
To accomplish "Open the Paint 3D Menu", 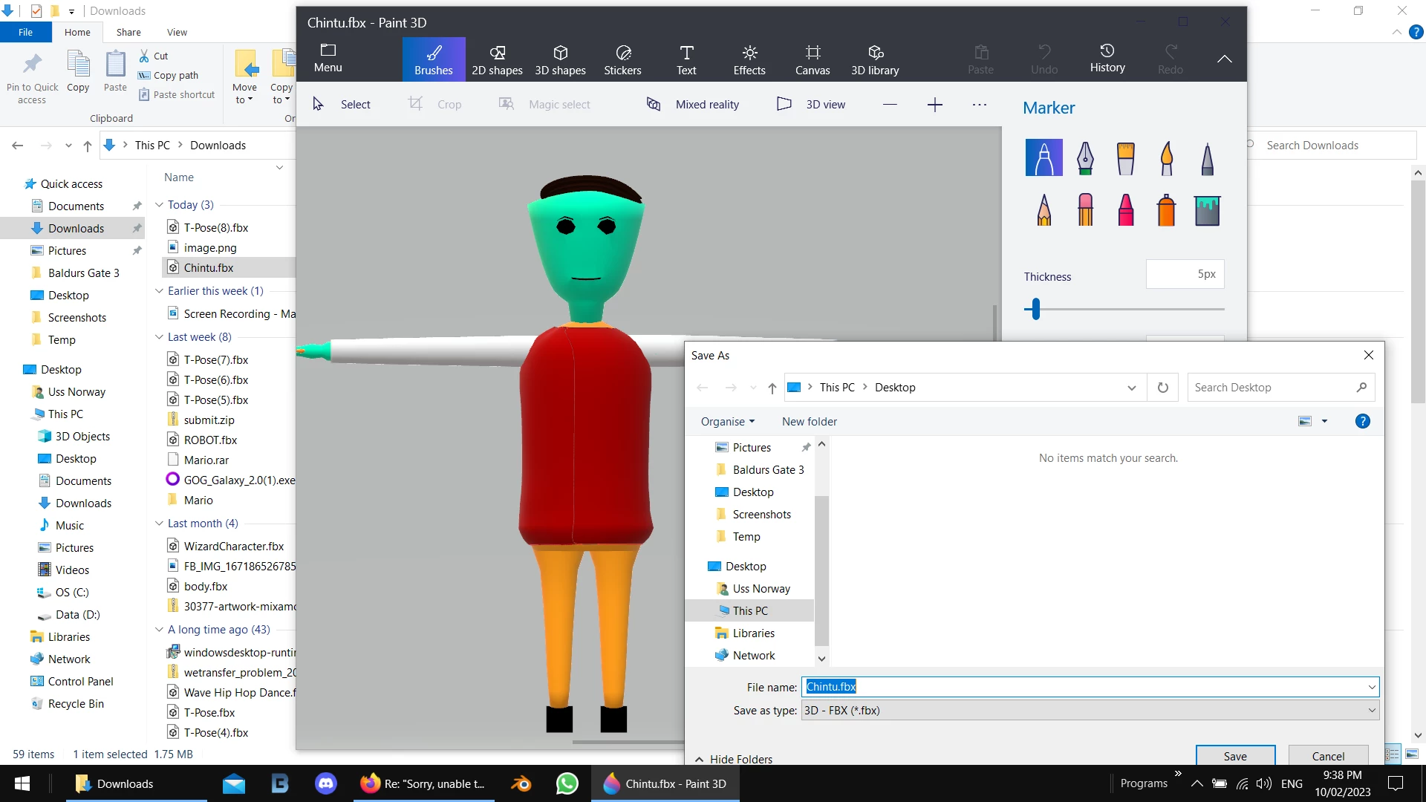I will tap(328, 58).
